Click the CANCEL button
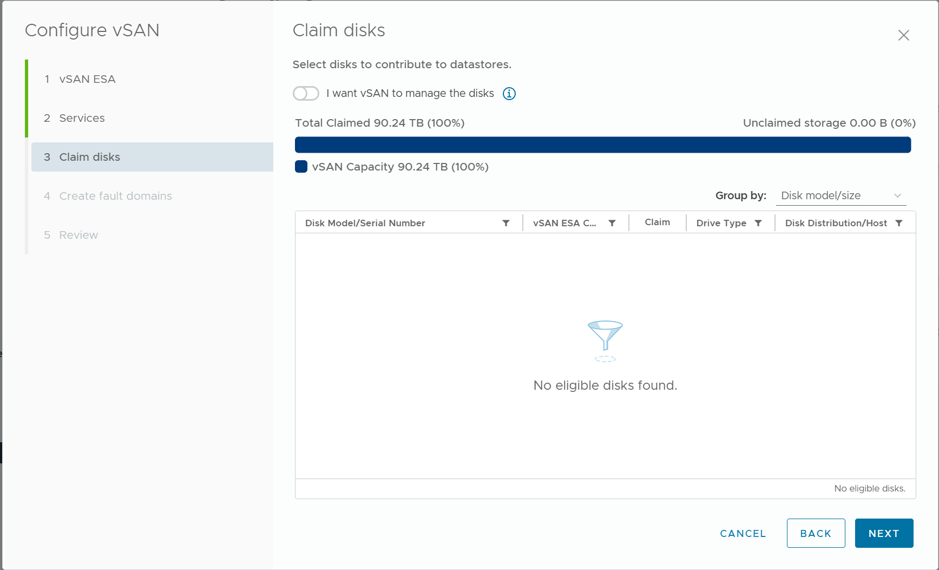Image resolution: width=939 pixels, height=570 pixels. (743, 533)
